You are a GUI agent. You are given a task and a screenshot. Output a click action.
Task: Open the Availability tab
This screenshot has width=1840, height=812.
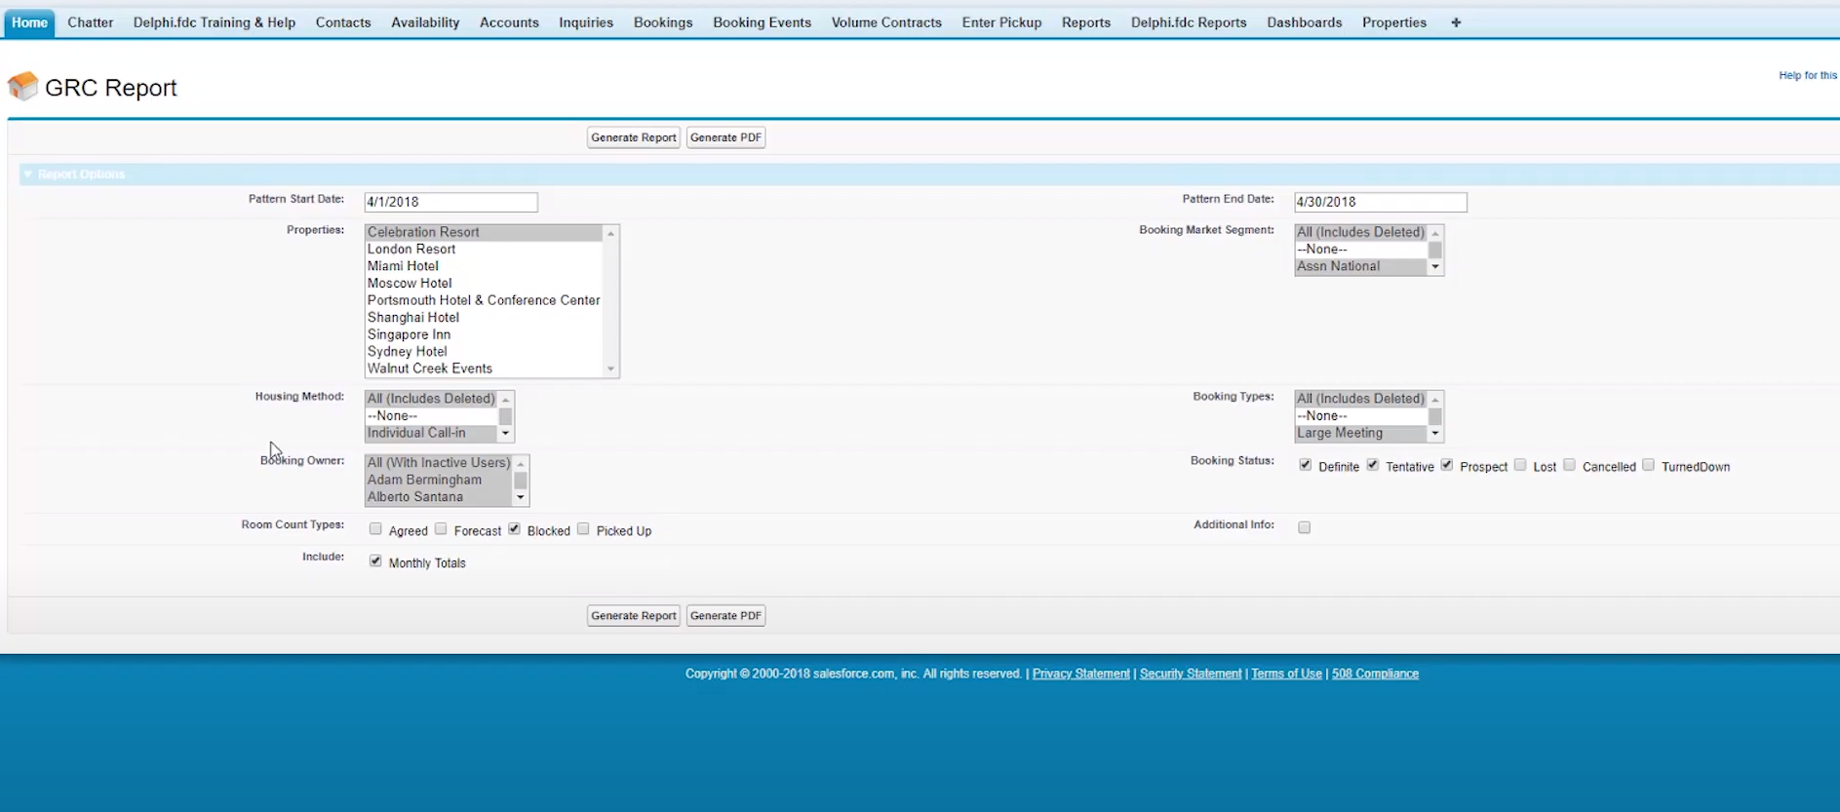pos(425,22)
